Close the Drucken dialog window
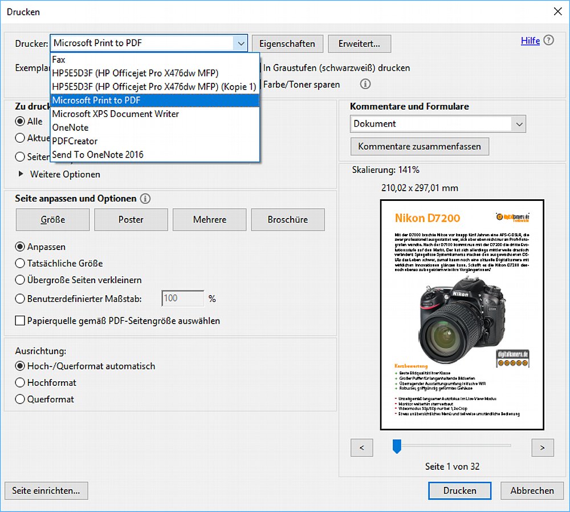The width and height of the screenshot is (570, 512). pyautogui.click(x=557, y=11)
